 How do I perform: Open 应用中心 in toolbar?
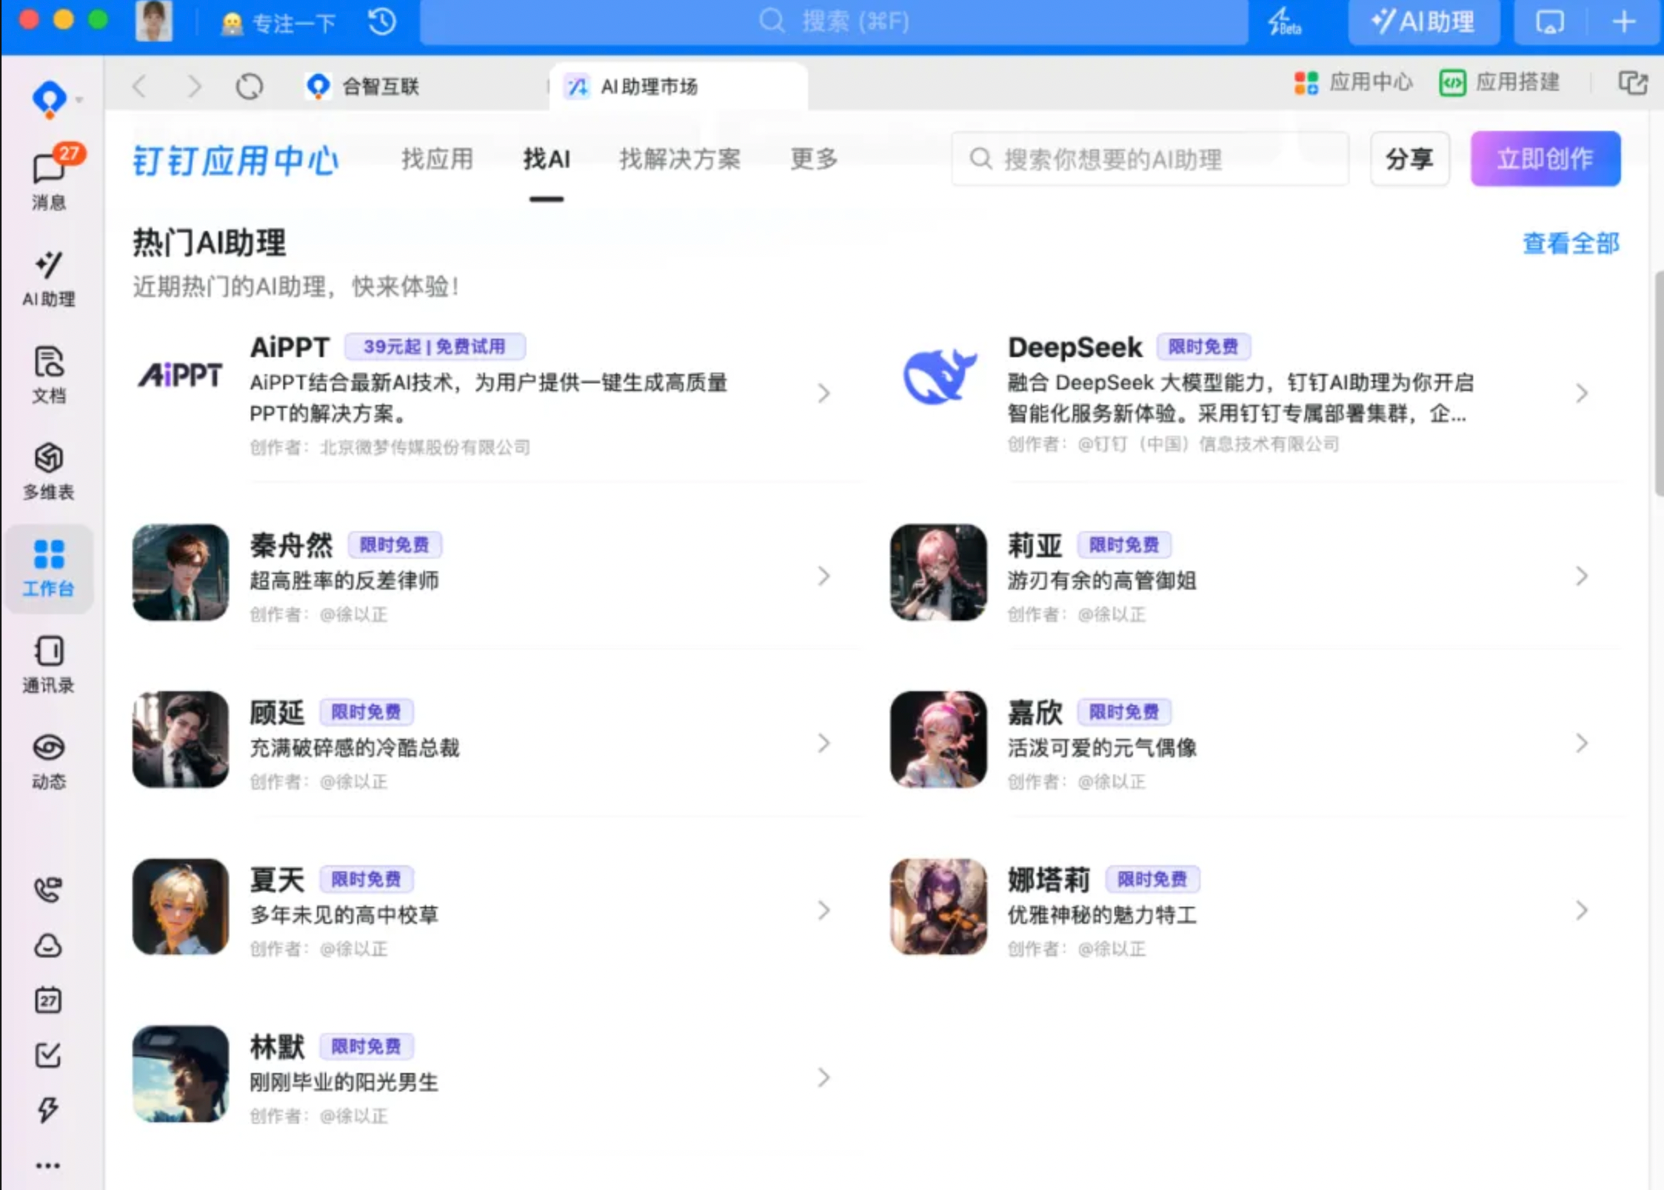[x=1353, y=82]
